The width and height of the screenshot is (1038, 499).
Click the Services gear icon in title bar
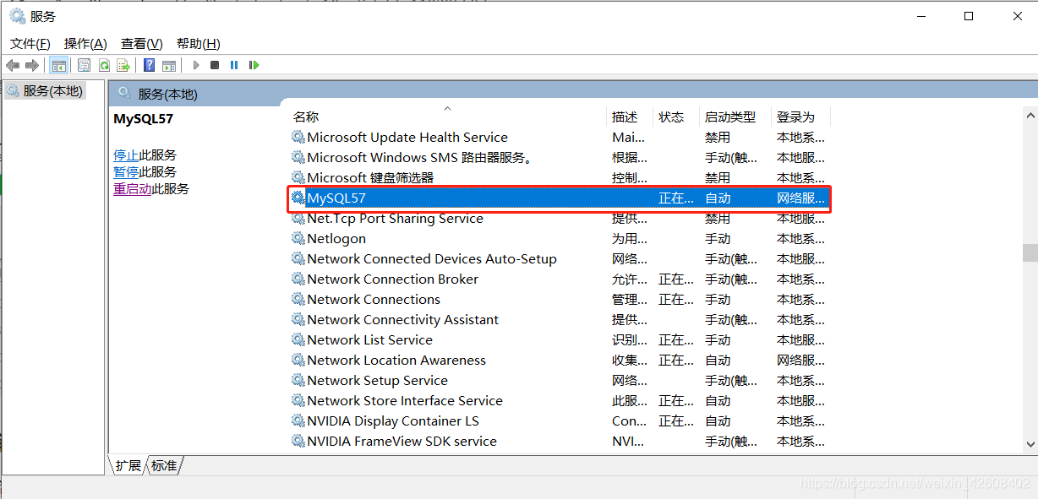click(x=17, y=16)
